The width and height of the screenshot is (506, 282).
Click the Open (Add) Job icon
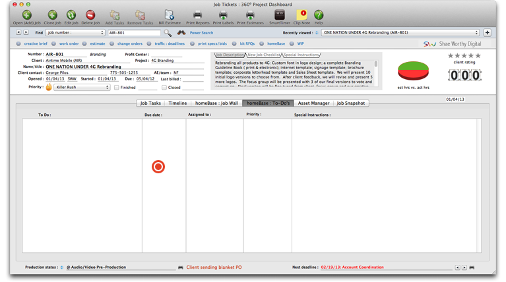(26, 14)
